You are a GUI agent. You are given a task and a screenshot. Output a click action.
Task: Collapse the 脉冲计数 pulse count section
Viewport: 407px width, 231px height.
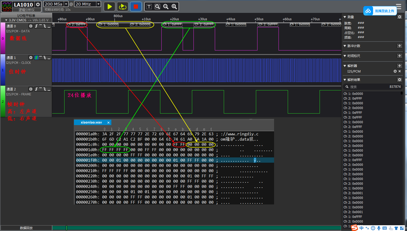click(345, 46)
